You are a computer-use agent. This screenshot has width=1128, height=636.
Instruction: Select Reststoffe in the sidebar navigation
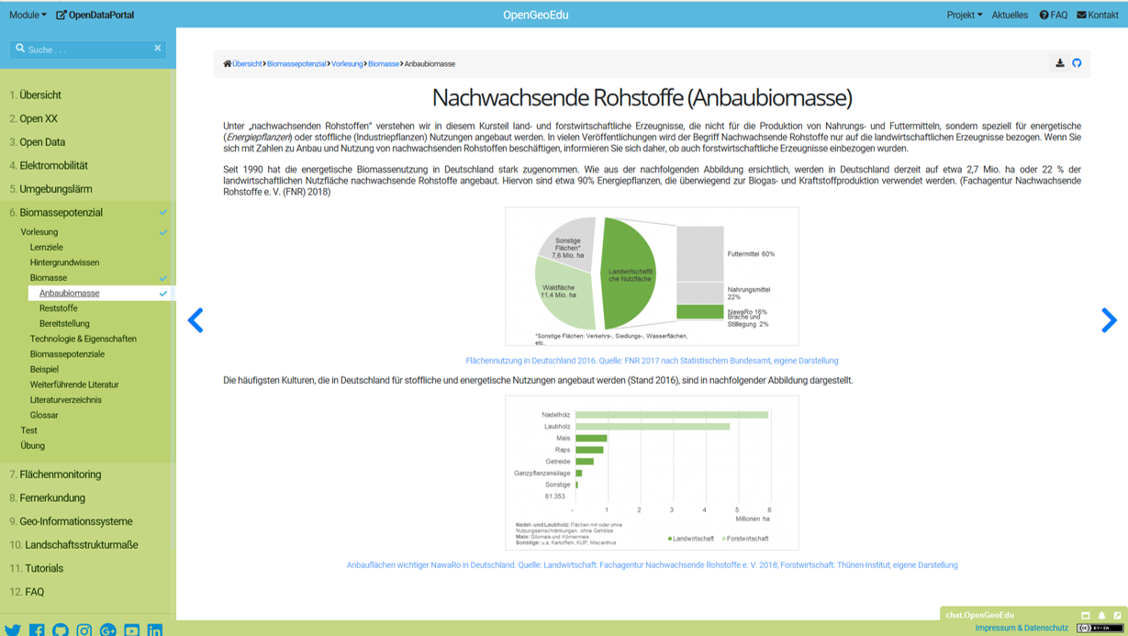(58, 308)
